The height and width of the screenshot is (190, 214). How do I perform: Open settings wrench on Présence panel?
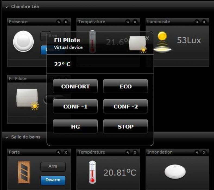point(59,22)
